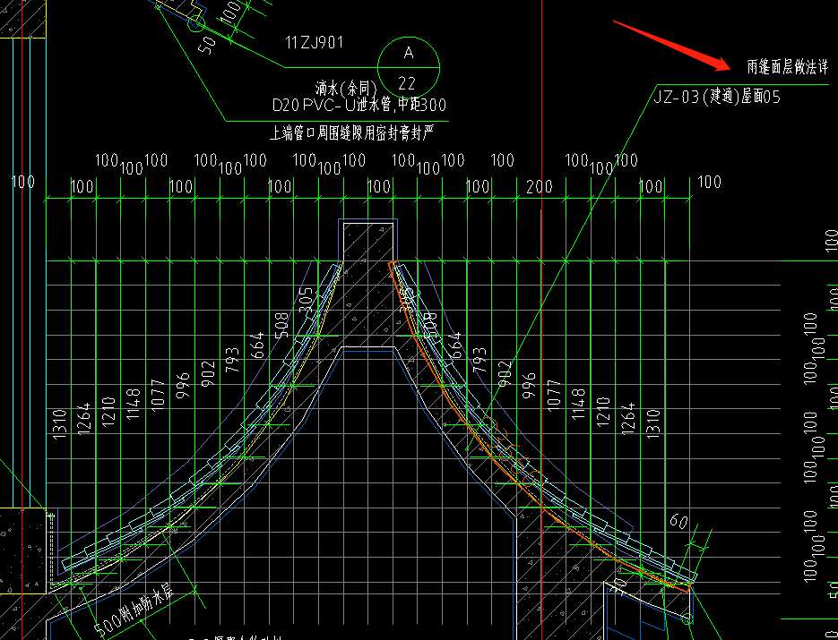Click the '60' dimension near the eave
Viewport: 838px width, 640px height.
(678, 520)
